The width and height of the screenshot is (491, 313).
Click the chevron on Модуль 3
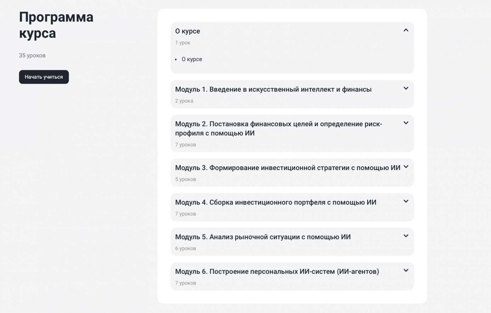[x=406, y=167]
